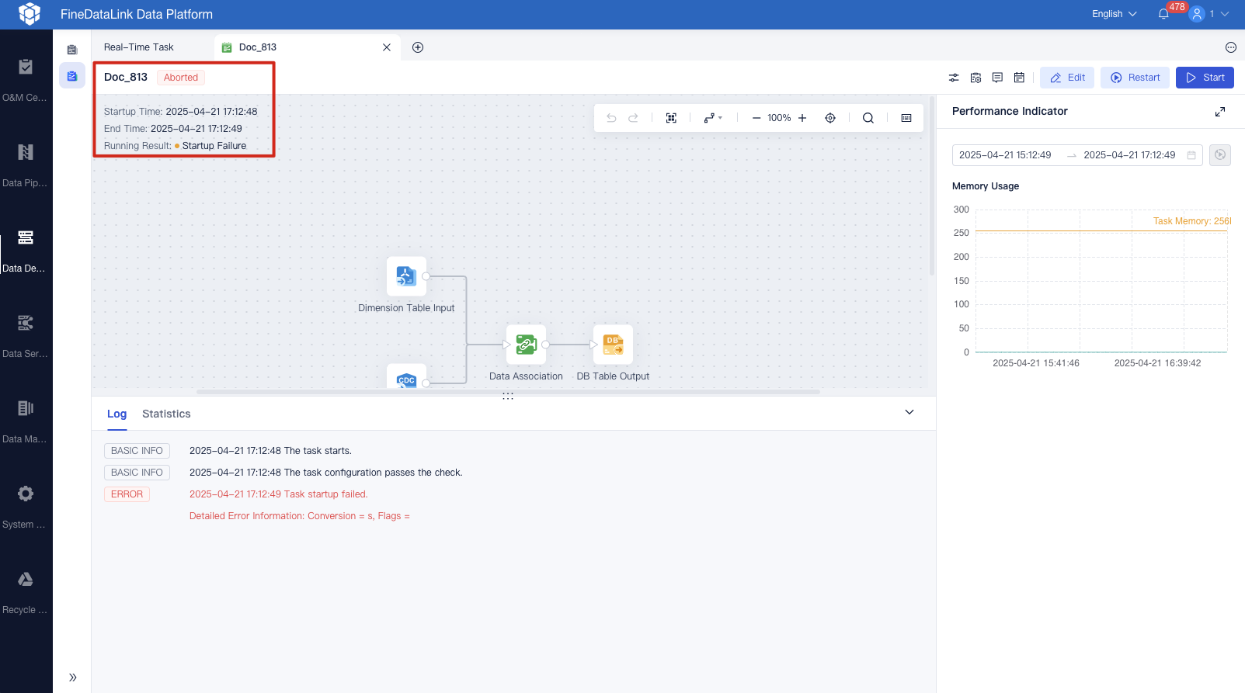The image size is (1245, 693).
Task: Click the more options icon right of the tab bar
Action: click(1231, 47)
